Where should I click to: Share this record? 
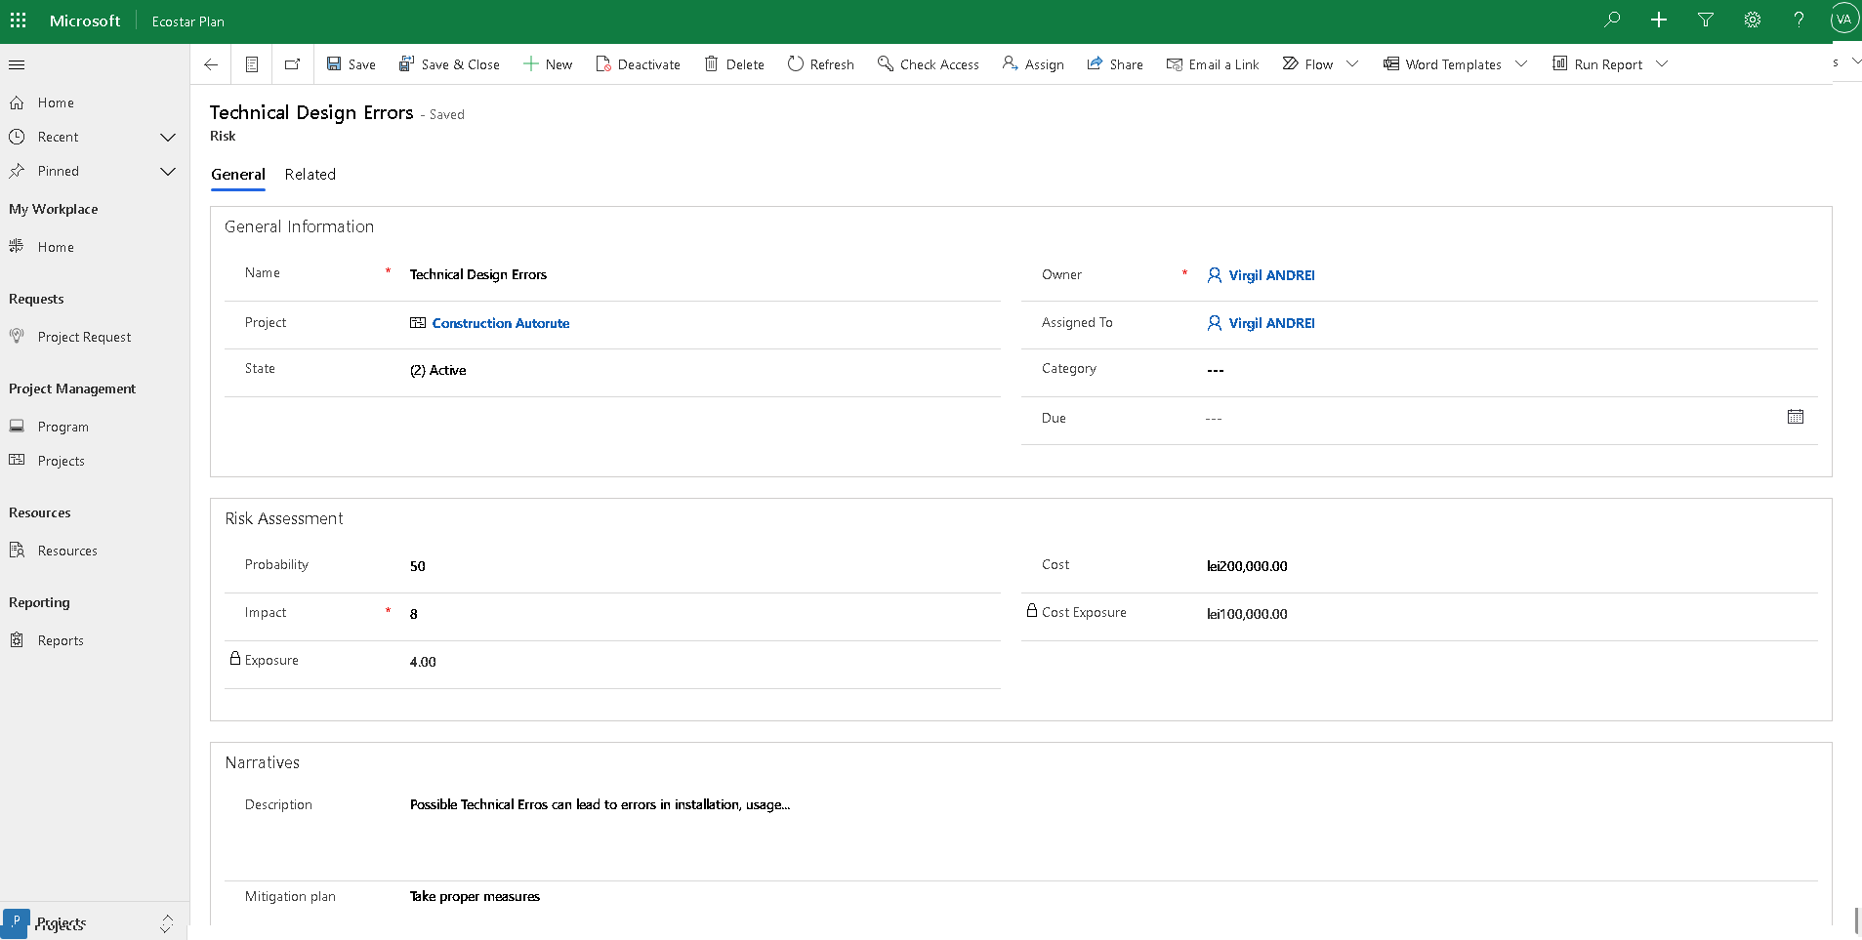point(1115,64)
